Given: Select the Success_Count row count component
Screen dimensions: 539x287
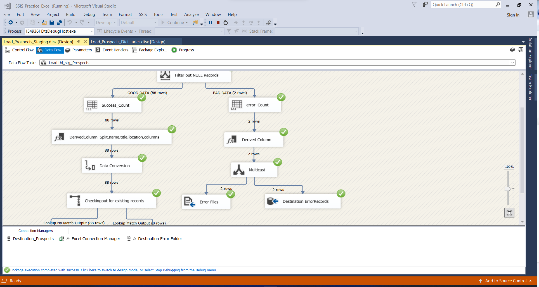Looking at the screenshot, I should point(113,105).
